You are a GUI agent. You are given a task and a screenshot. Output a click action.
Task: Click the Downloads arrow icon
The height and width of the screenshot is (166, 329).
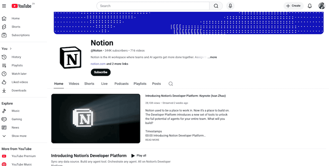click(x=4, y=91)
